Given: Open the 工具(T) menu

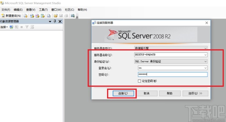Looking at the screenshot, I should click(x=43, y=10).
